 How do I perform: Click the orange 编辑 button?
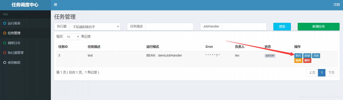pyautogui.click(x=298, y=60)
